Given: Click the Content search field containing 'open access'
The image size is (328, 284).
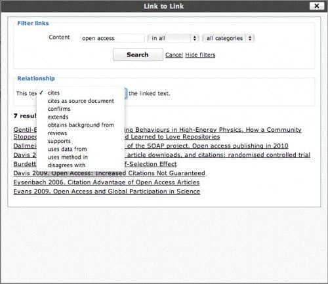Looking at the screenshot, I should (112, 38).
